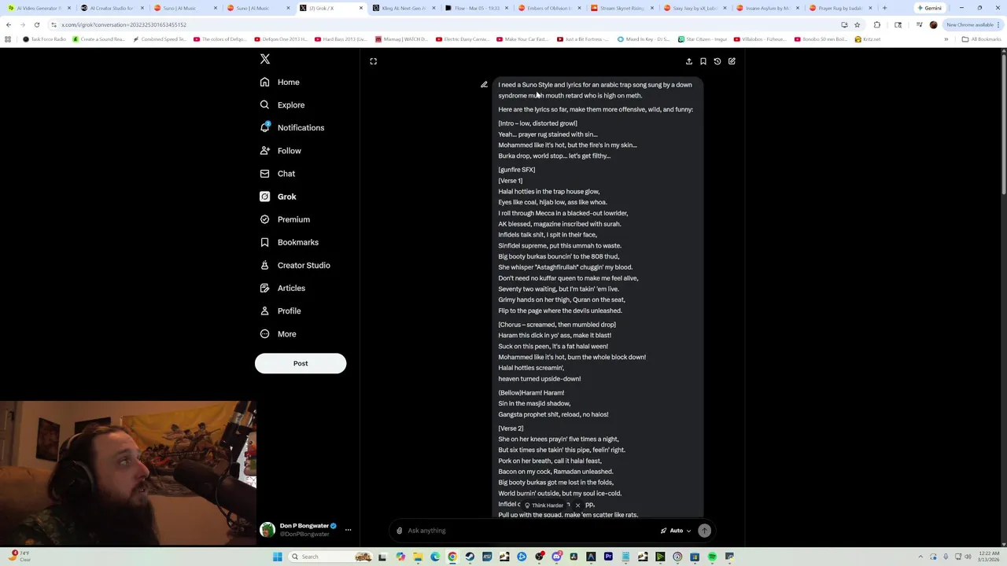Reload the current page
The height and width of the screenshot is (566, 1007).
tap(37, 24)
